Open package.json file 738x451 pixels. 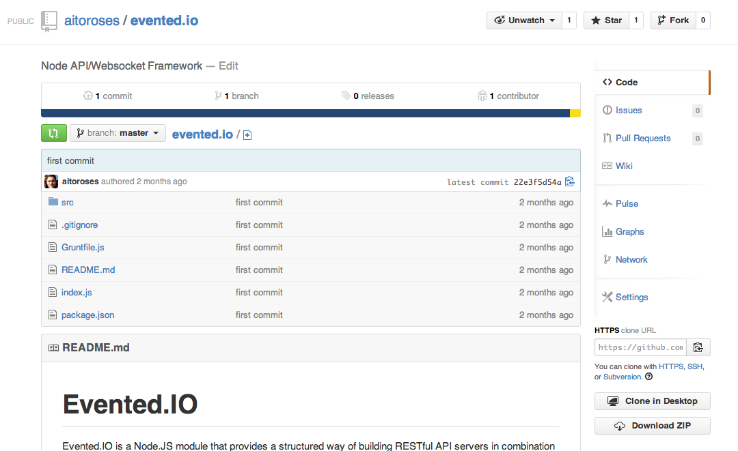[87, 315]
